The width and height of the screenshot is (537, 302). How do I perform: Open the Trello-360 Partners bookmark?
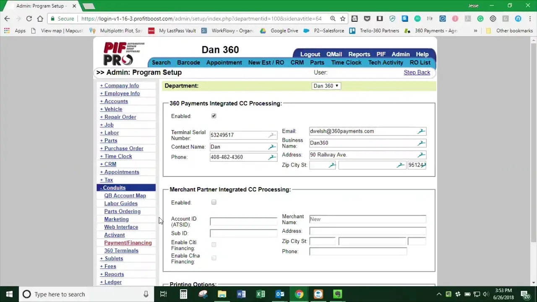pos(374,31)
